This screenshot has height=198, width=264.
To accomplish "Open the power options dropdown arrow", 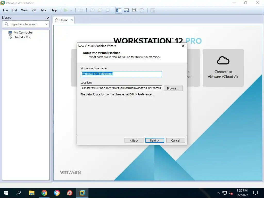I will click(x=71, y=10).
